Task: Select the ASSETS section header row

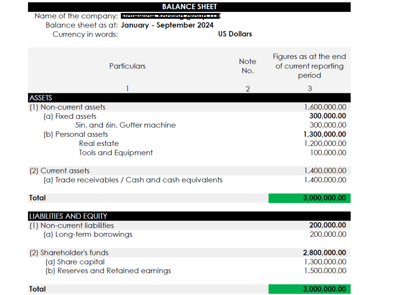Action: click(189, 98)
